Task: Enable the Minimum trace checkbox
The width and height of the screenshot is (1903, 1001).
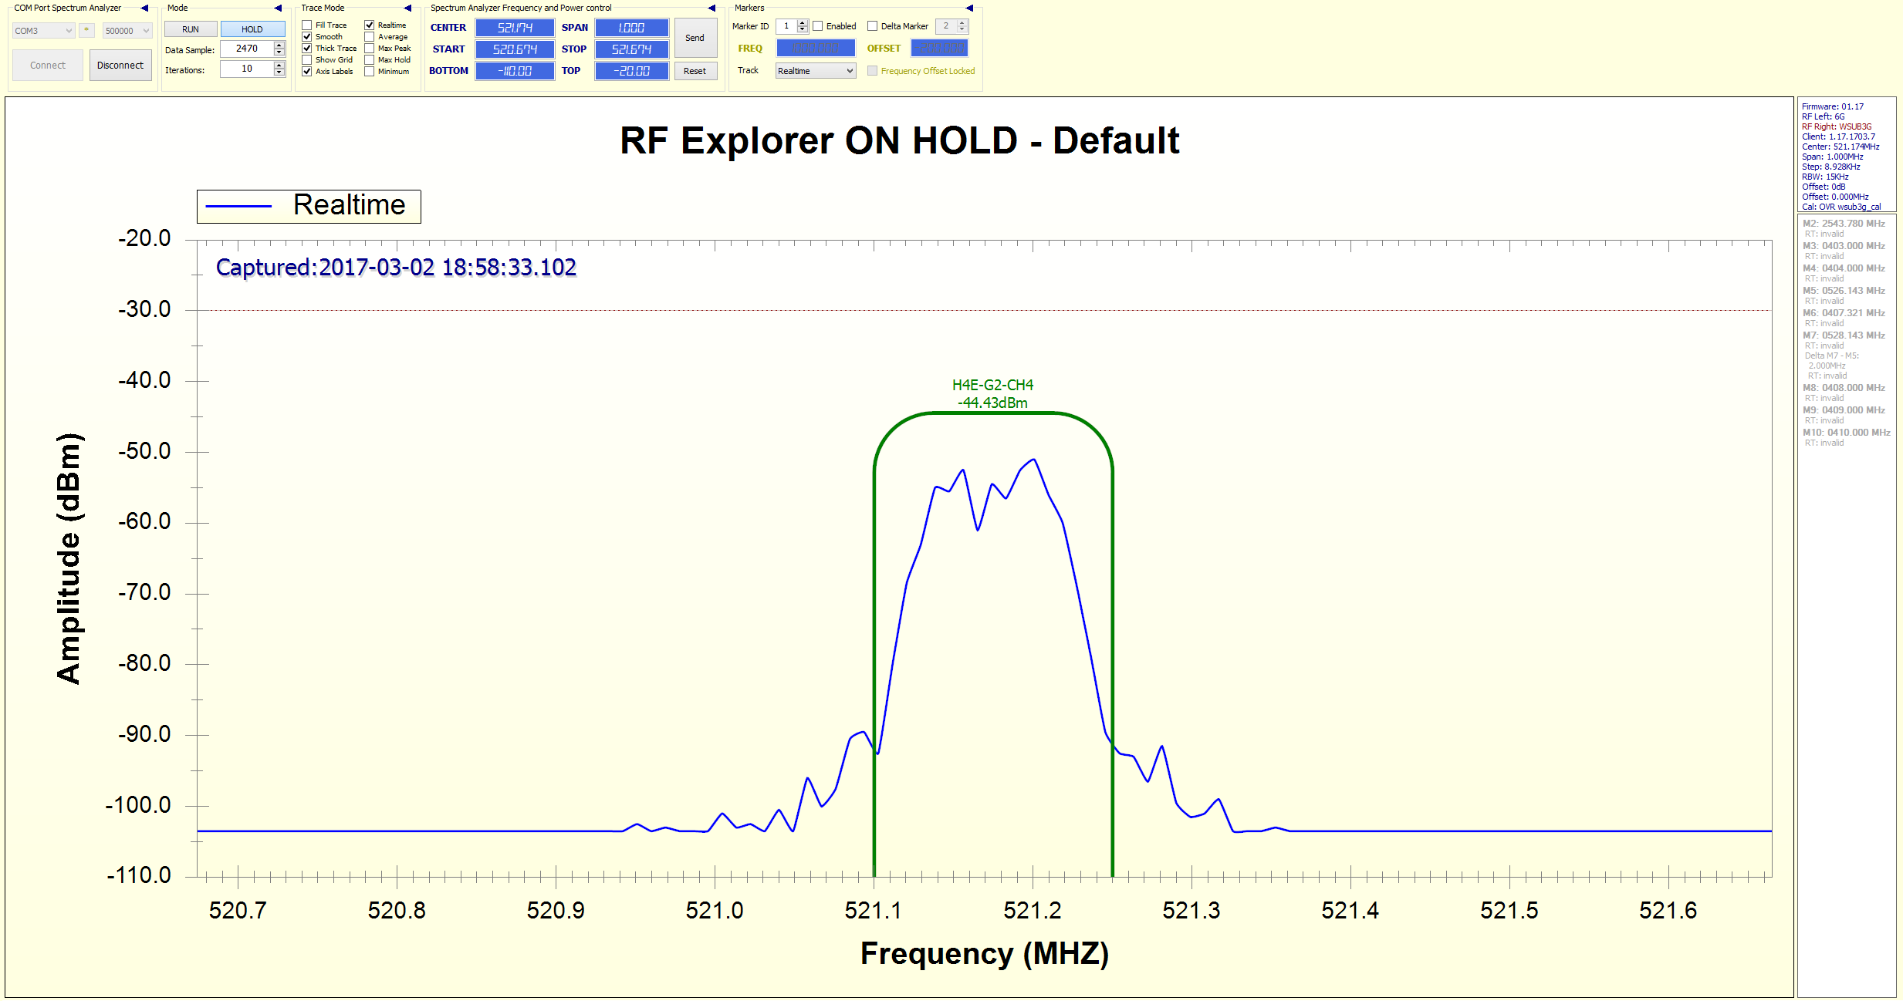Action: point(370,72)
